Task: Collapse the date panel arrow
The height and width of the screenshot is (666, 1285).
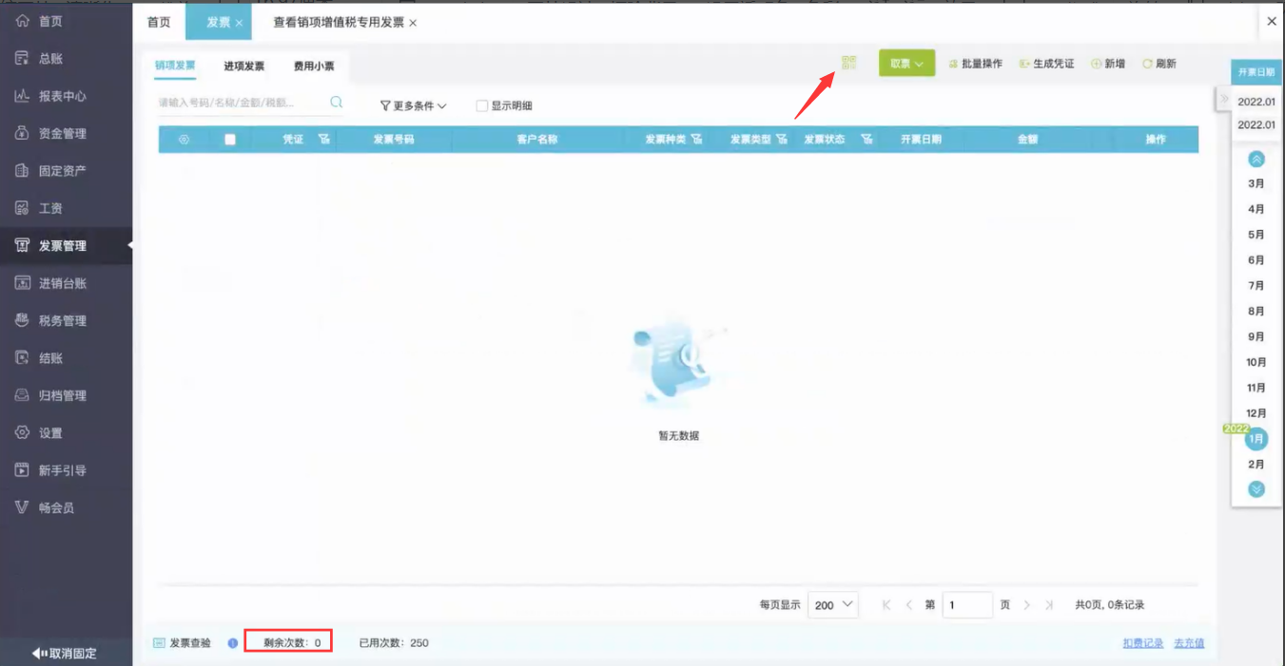Action: click(1224, 99)
